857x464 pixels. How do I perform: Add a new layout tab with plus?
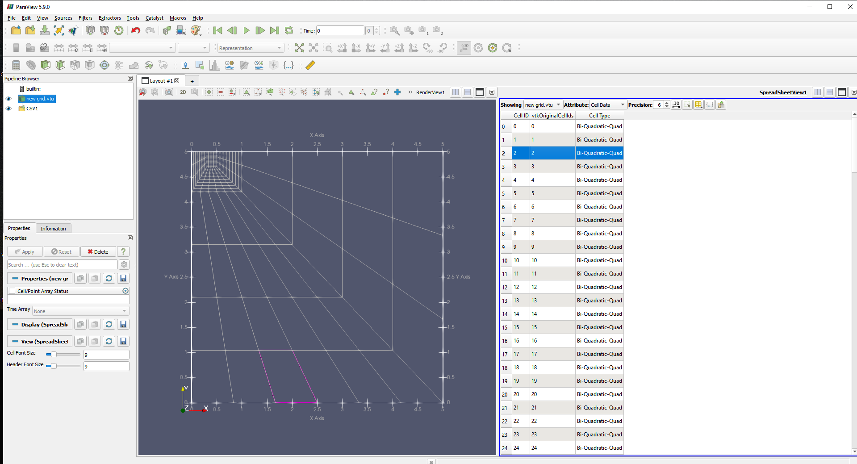pyautogui.click(x=192, y=81)
